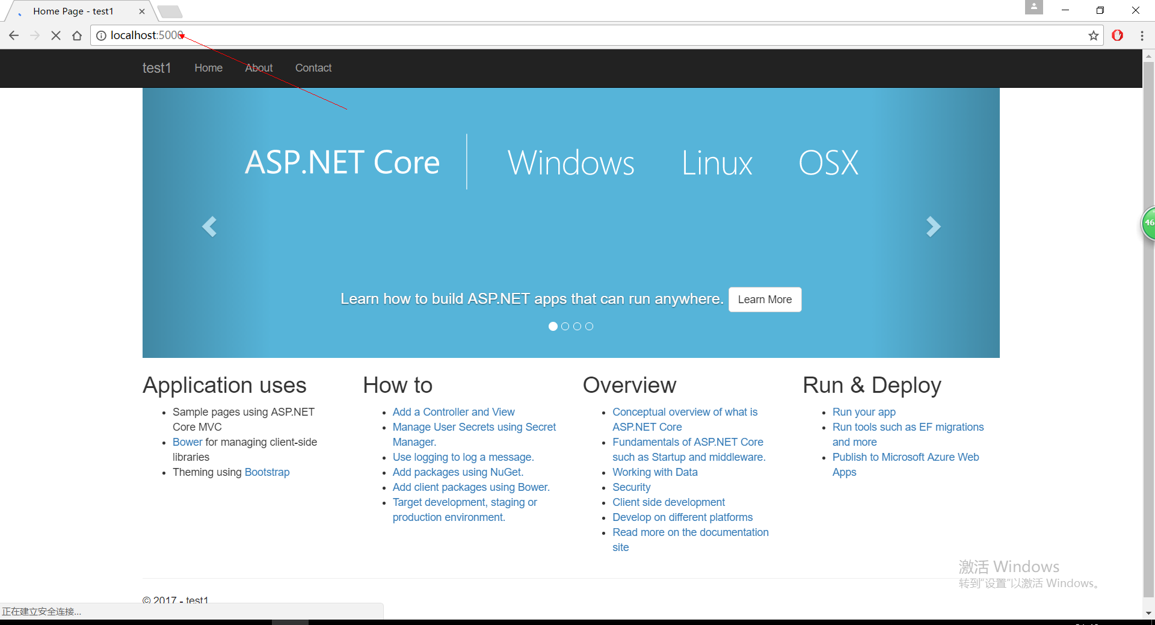
Task: Close the Home Page - test1 tab
Action: click(142, 11)
